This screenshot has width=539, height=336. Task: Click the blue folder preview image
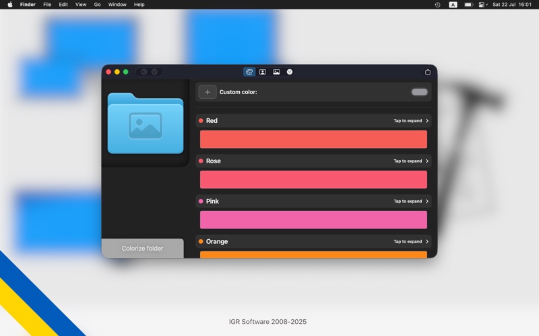pos(146,124)
